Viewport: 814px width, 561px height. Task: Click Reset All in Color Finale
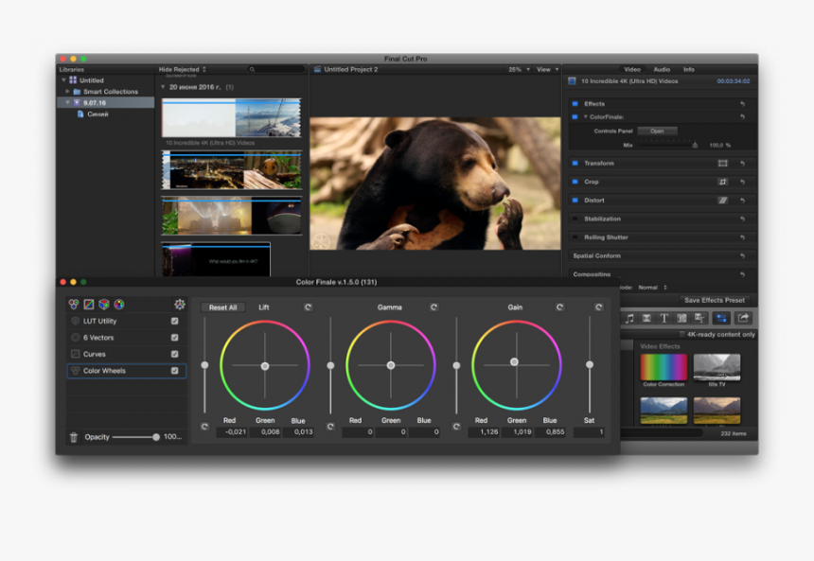coord(222,307)
